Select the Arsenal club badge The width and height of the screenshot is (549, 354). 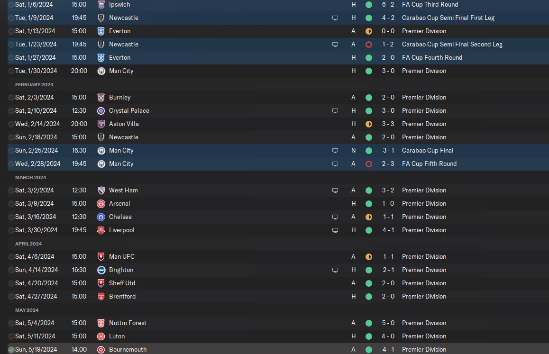101,203
